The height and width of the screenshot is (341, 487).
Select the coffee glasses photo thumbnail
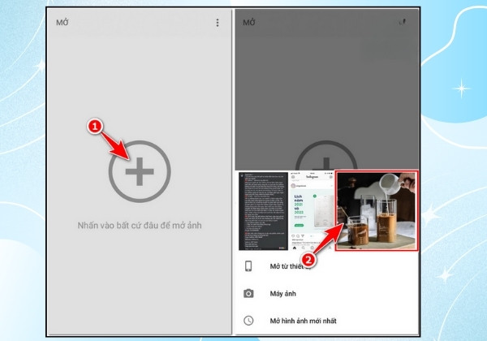(377, 210)
